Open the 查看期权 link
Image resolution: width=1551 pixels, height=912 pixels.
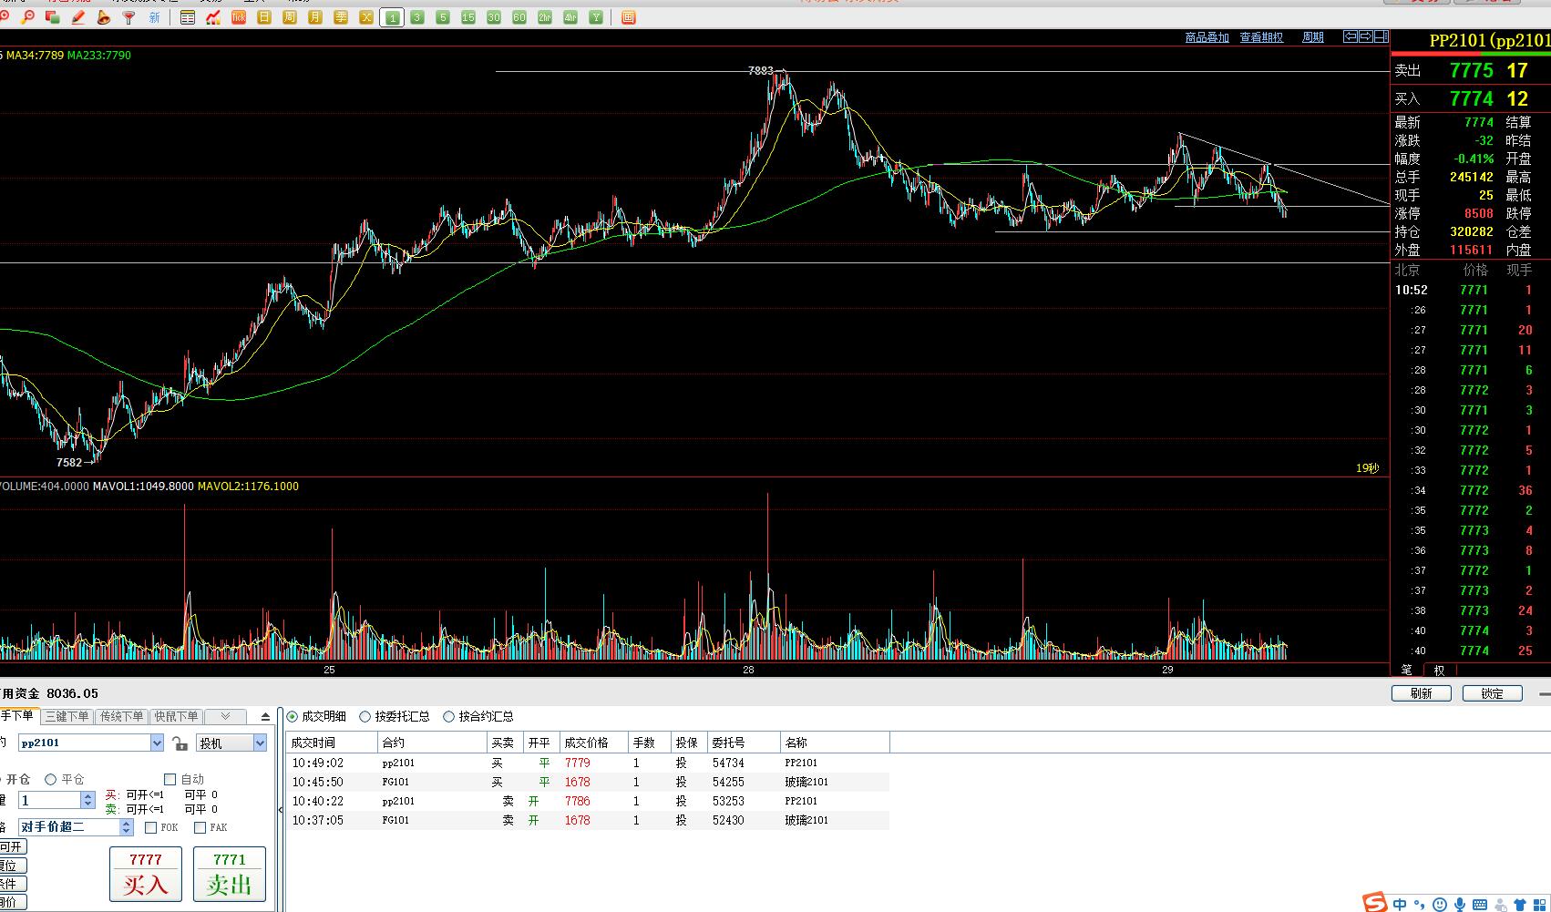(1261, 37)
